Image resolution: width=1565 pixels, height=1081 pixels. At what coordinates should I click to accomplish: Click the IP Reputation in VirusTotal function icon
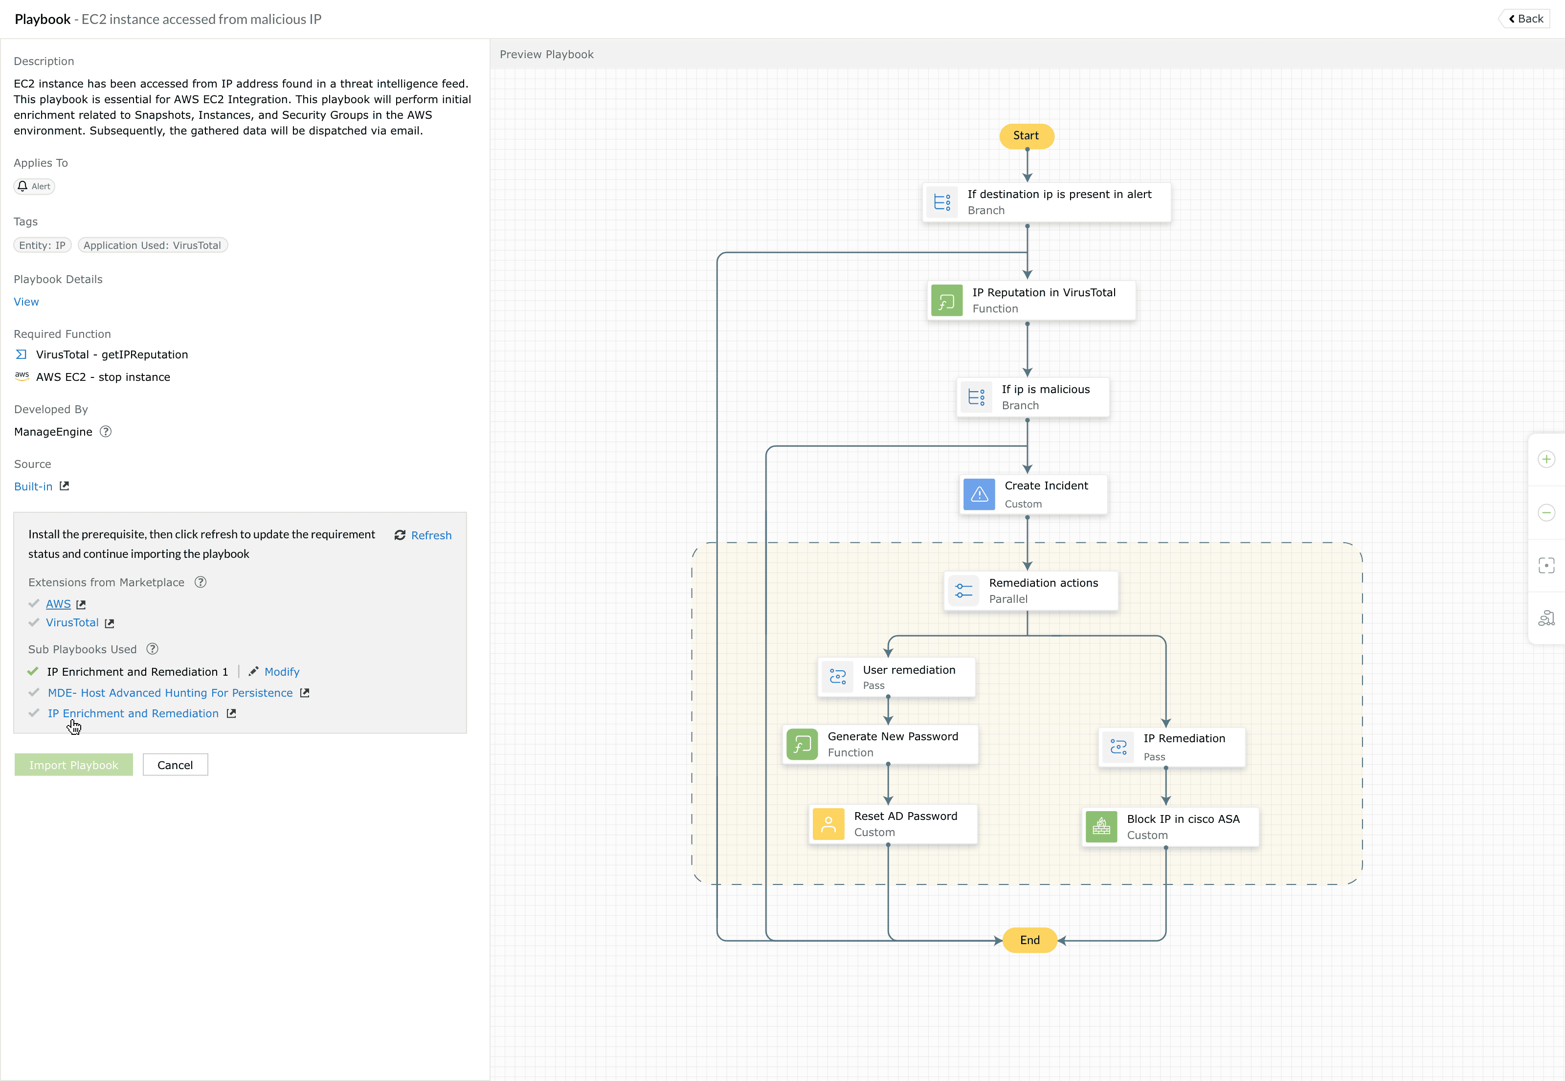point(946,301)
